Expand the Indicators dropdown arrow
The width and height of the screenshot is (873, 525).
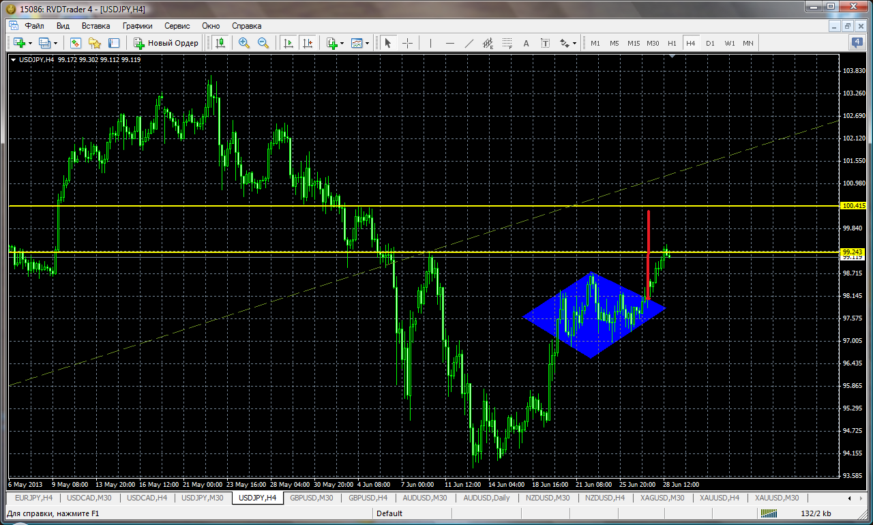tap(342, 43)
